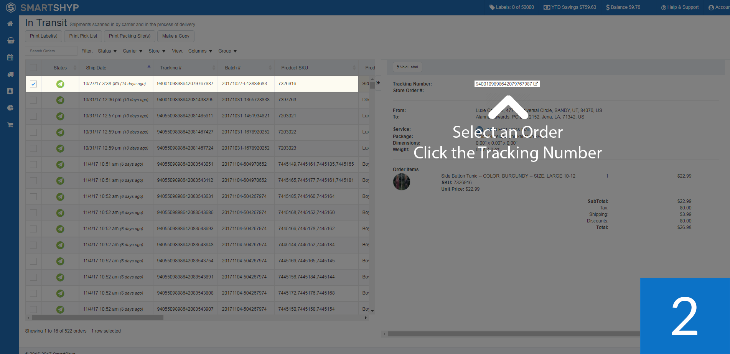Click in-transit status icon of selected row 7326916

[60, 84]
